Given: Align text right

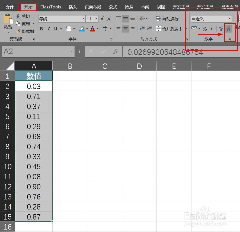Looking at the screenshot, I should tap(133, 29).
